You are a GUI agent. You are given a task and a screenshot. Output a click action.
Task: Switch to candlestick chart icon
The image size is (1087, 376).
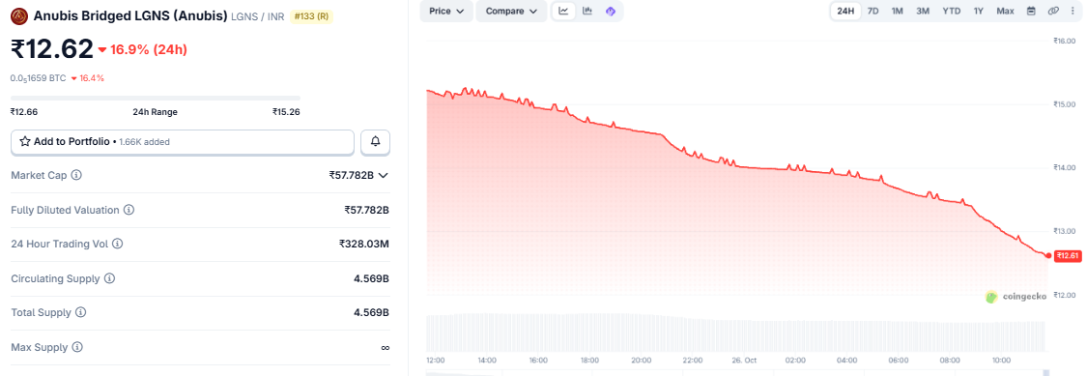click(x=587, y=11)
